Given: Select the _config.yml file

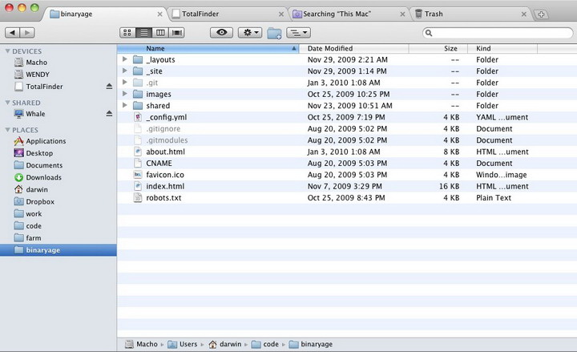Looking at the screenshot, I should coord(347,117).
